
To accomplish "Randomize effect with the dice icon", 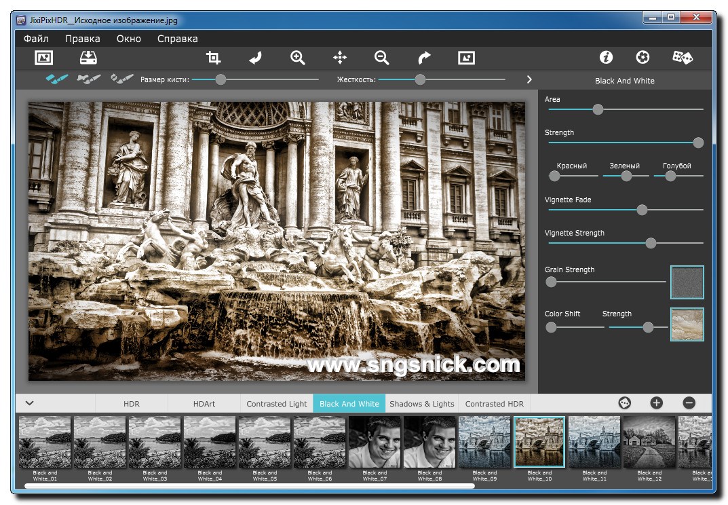I will [683, 58].
